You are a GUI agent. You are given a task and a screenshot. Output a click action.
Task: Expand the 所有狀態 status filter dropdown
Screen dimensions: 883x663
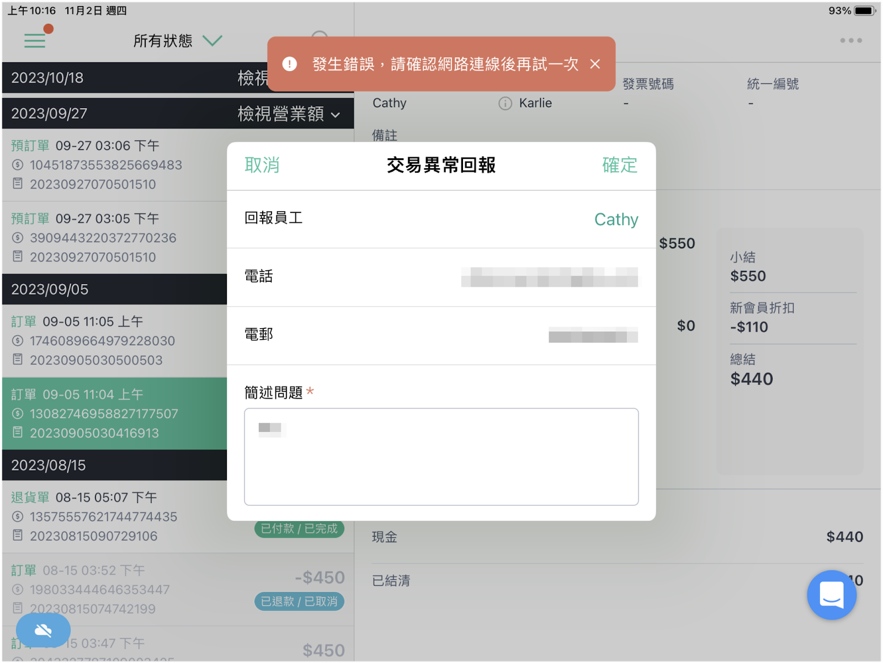[x=178, y=41]
